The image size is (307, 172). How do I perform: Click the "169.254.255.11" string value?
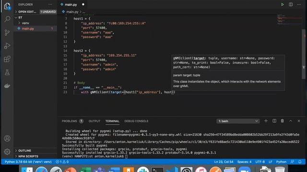click(121, 55)
